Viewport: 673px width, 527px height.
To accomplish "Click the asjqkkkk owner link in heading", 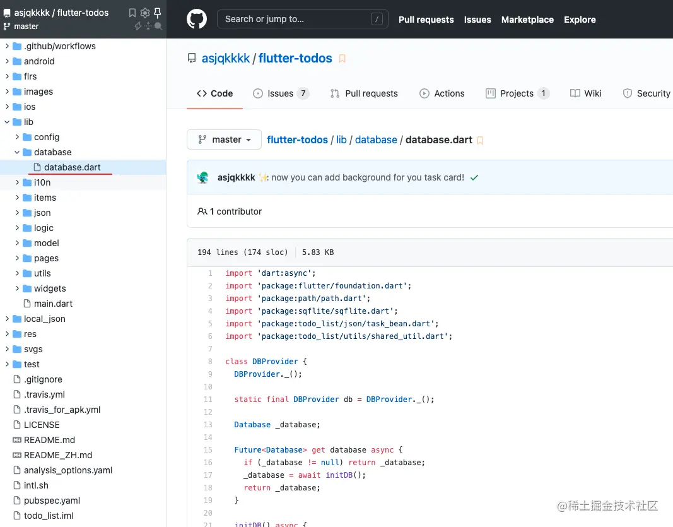I will coord(226,59).
